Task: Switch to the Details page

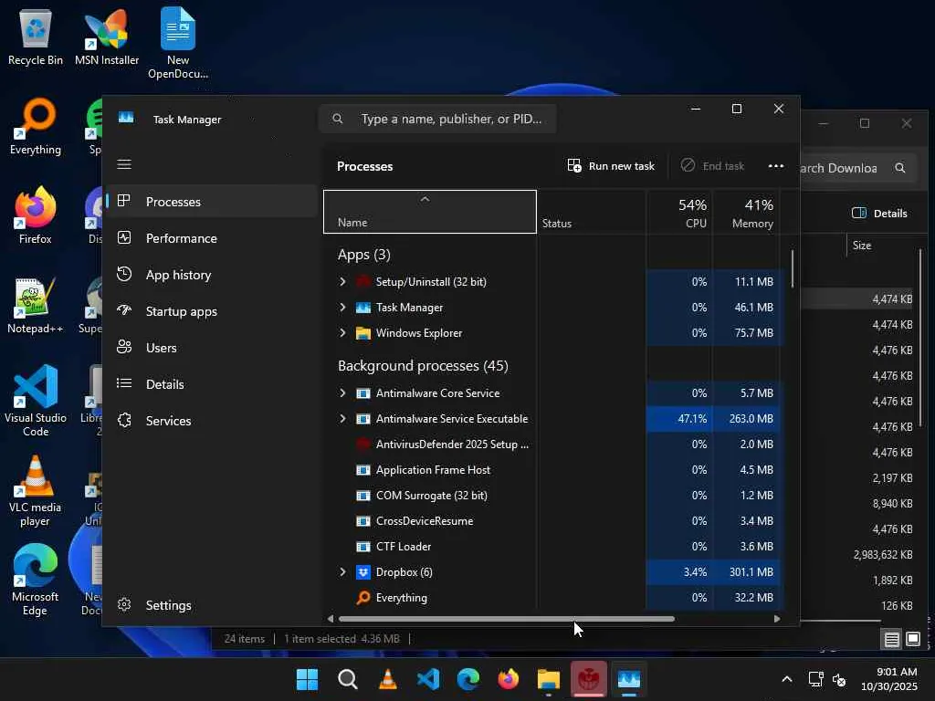Action: pyautogui.click(x=212, y=384)
